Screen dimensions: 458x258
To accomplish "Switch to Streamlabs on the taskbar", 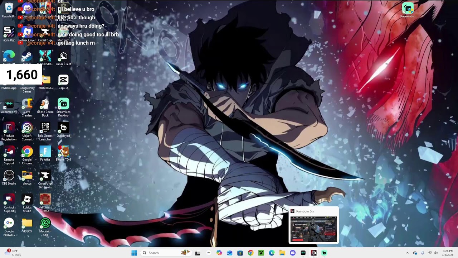I will (324, 253).
